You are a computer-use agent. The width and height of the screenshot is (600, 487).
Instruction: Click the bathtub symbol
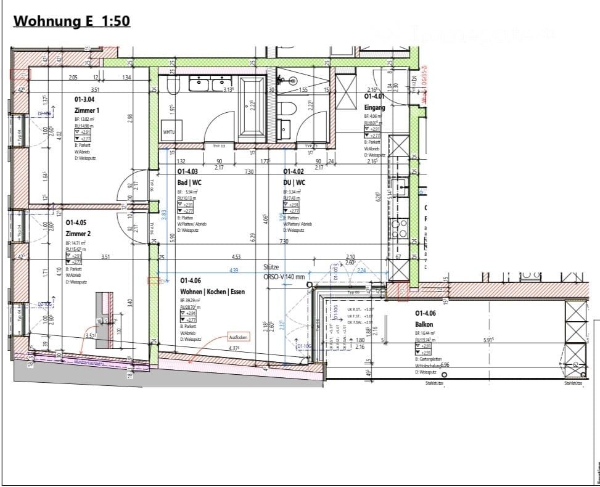pos(252,107)
